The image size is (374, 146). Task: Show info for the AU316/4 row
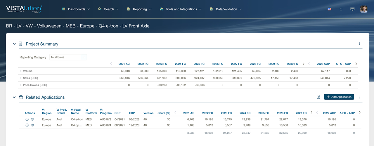point(27,125)
